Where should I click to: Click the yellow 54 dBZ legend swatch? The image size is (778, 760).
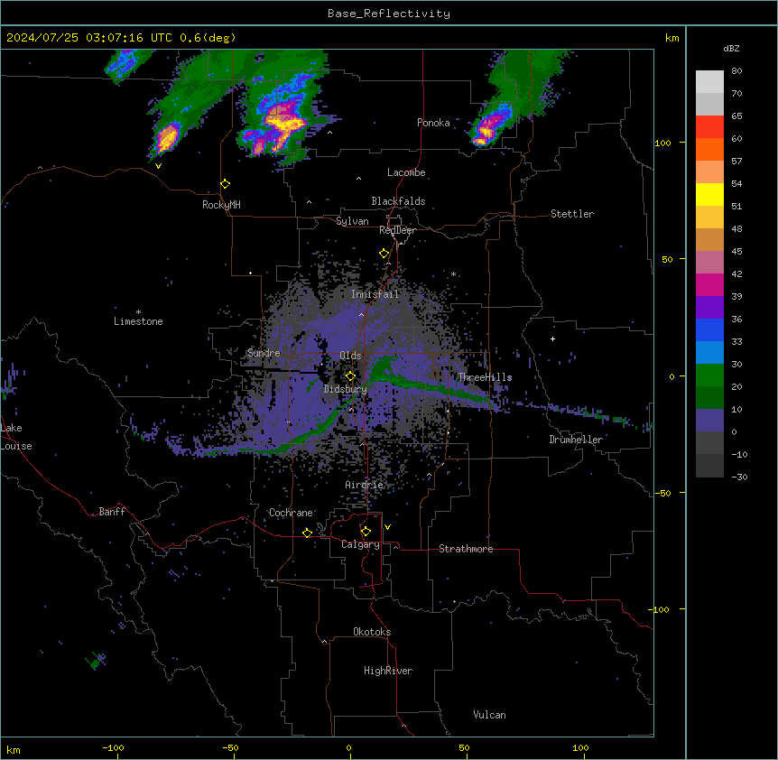(709, 194)
